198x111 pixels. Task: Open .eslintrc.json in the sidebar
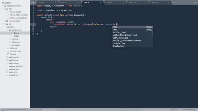coord(14,63)
